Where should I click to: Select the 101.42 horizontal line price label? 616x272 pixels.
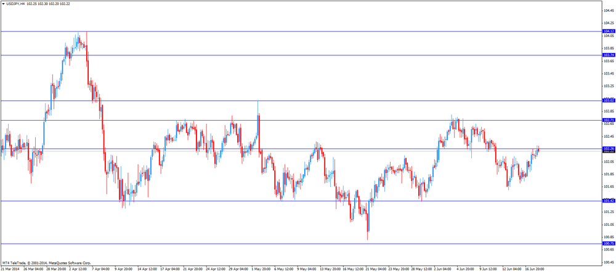point(609,201)
